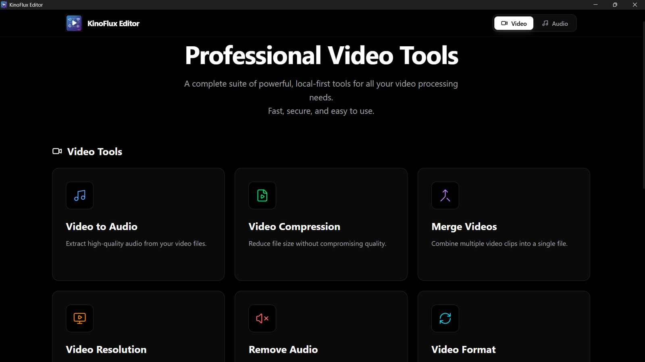Open the Video Compression title
Viewport: 645px width, 362px height.
(x=294, y=227)
